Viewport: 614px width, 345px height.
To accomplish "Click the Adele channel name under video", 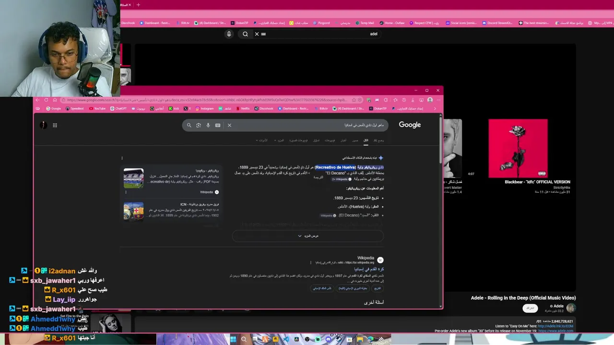I will 558,306.
